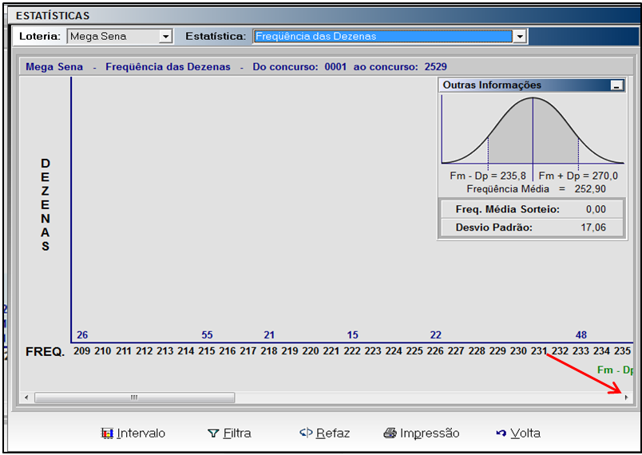
Task: Click the Intervalo button label
Action: pos(141,433)
